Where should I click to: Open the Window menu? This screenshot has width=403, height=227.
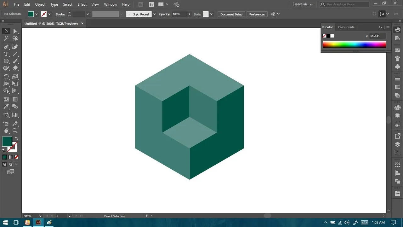coord(111,4)
